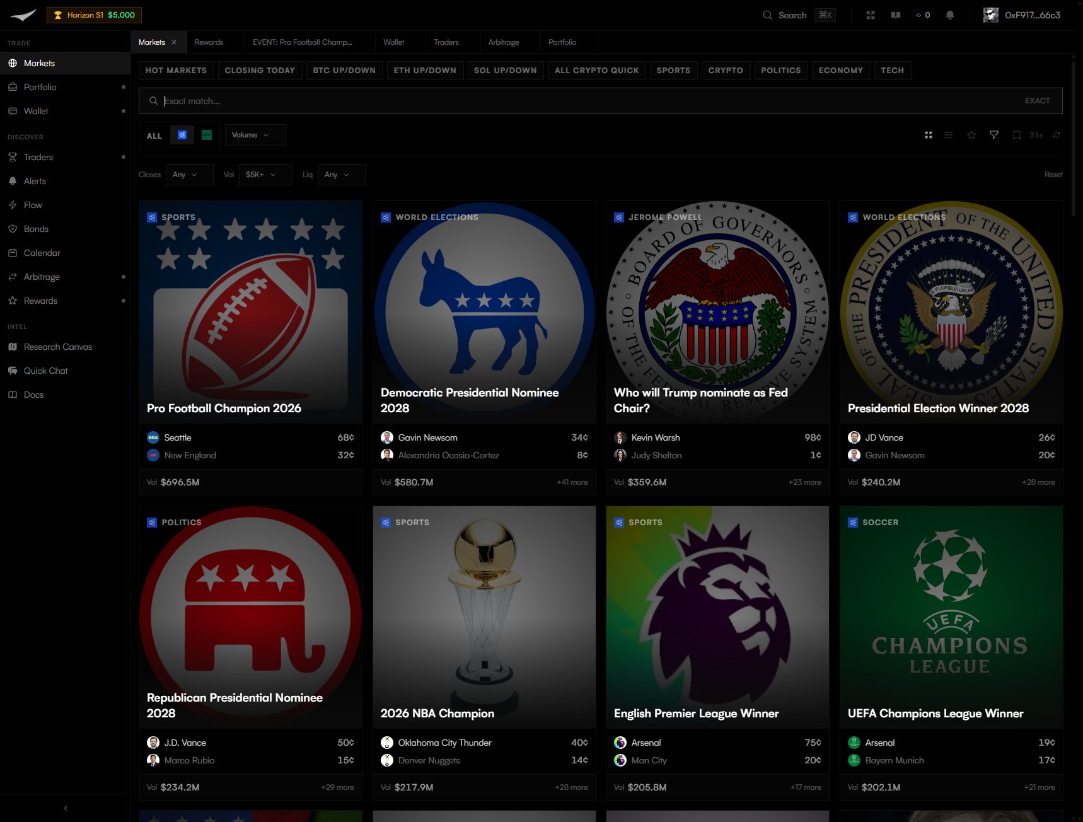Open the Closes Any dropdown
Screen dimensions: 1083x822
click(190, 175)
